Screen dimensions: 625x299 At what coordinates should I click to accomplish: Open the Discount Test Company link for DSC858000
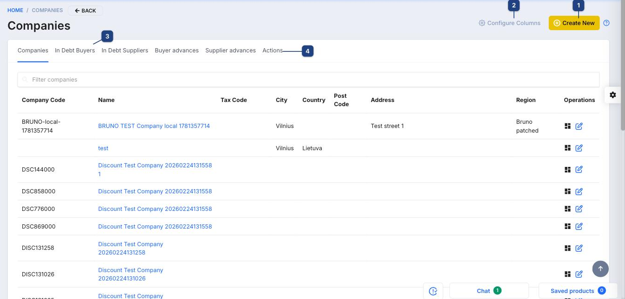[x=155, y=191]
